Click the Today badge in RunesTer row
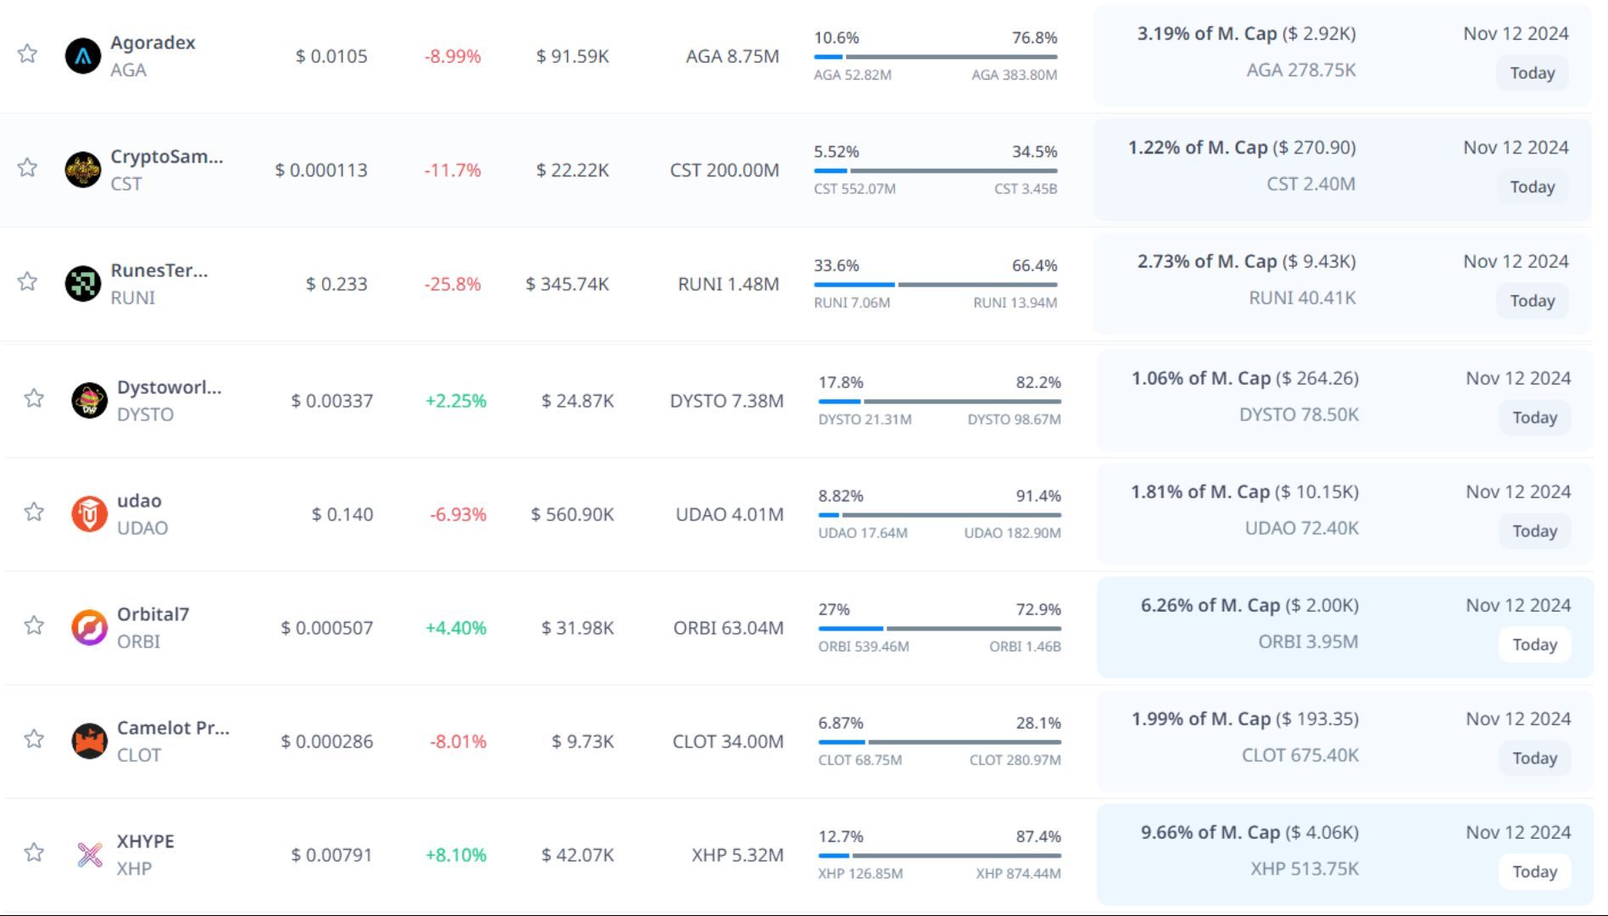 tap(1532, 301)
